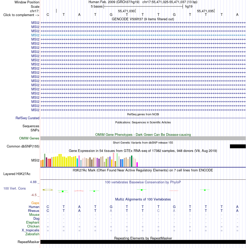
Task: Open '100 vertebrates Basewise Conservation by PhyloP' title
Action: coord(143,182)
